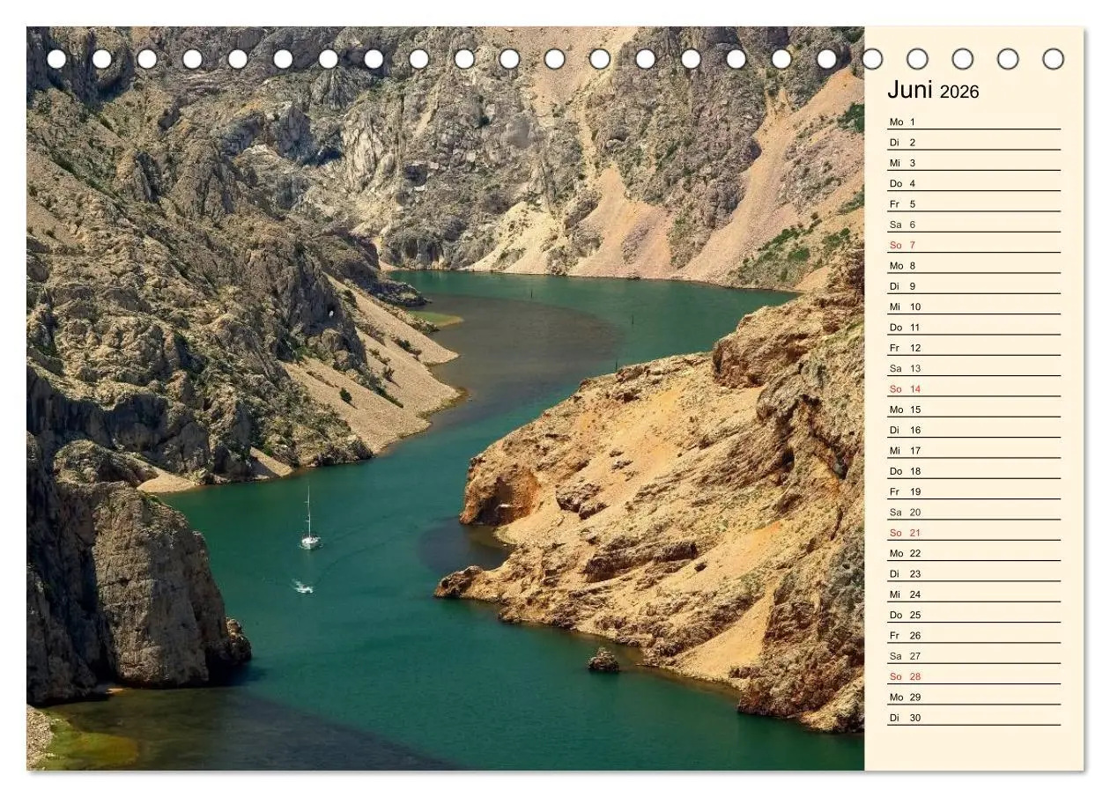Select the 'Sa 20' calendar row
1110x797 pixels.
(x=973, y=513)
